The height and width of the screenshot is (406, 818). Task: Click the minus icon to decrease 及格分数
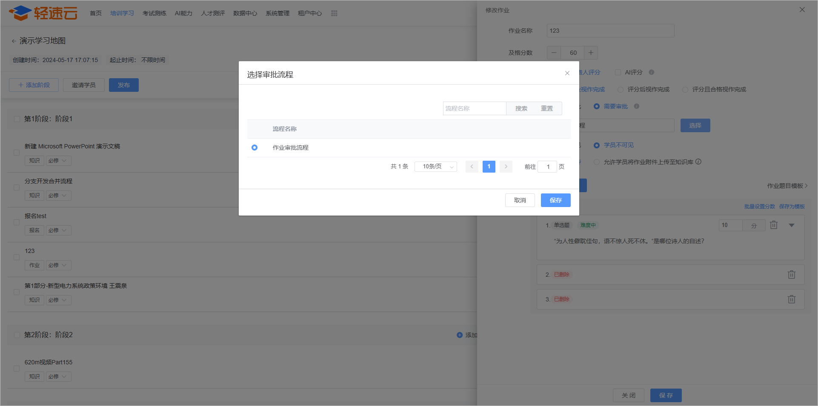click(554, 53)
